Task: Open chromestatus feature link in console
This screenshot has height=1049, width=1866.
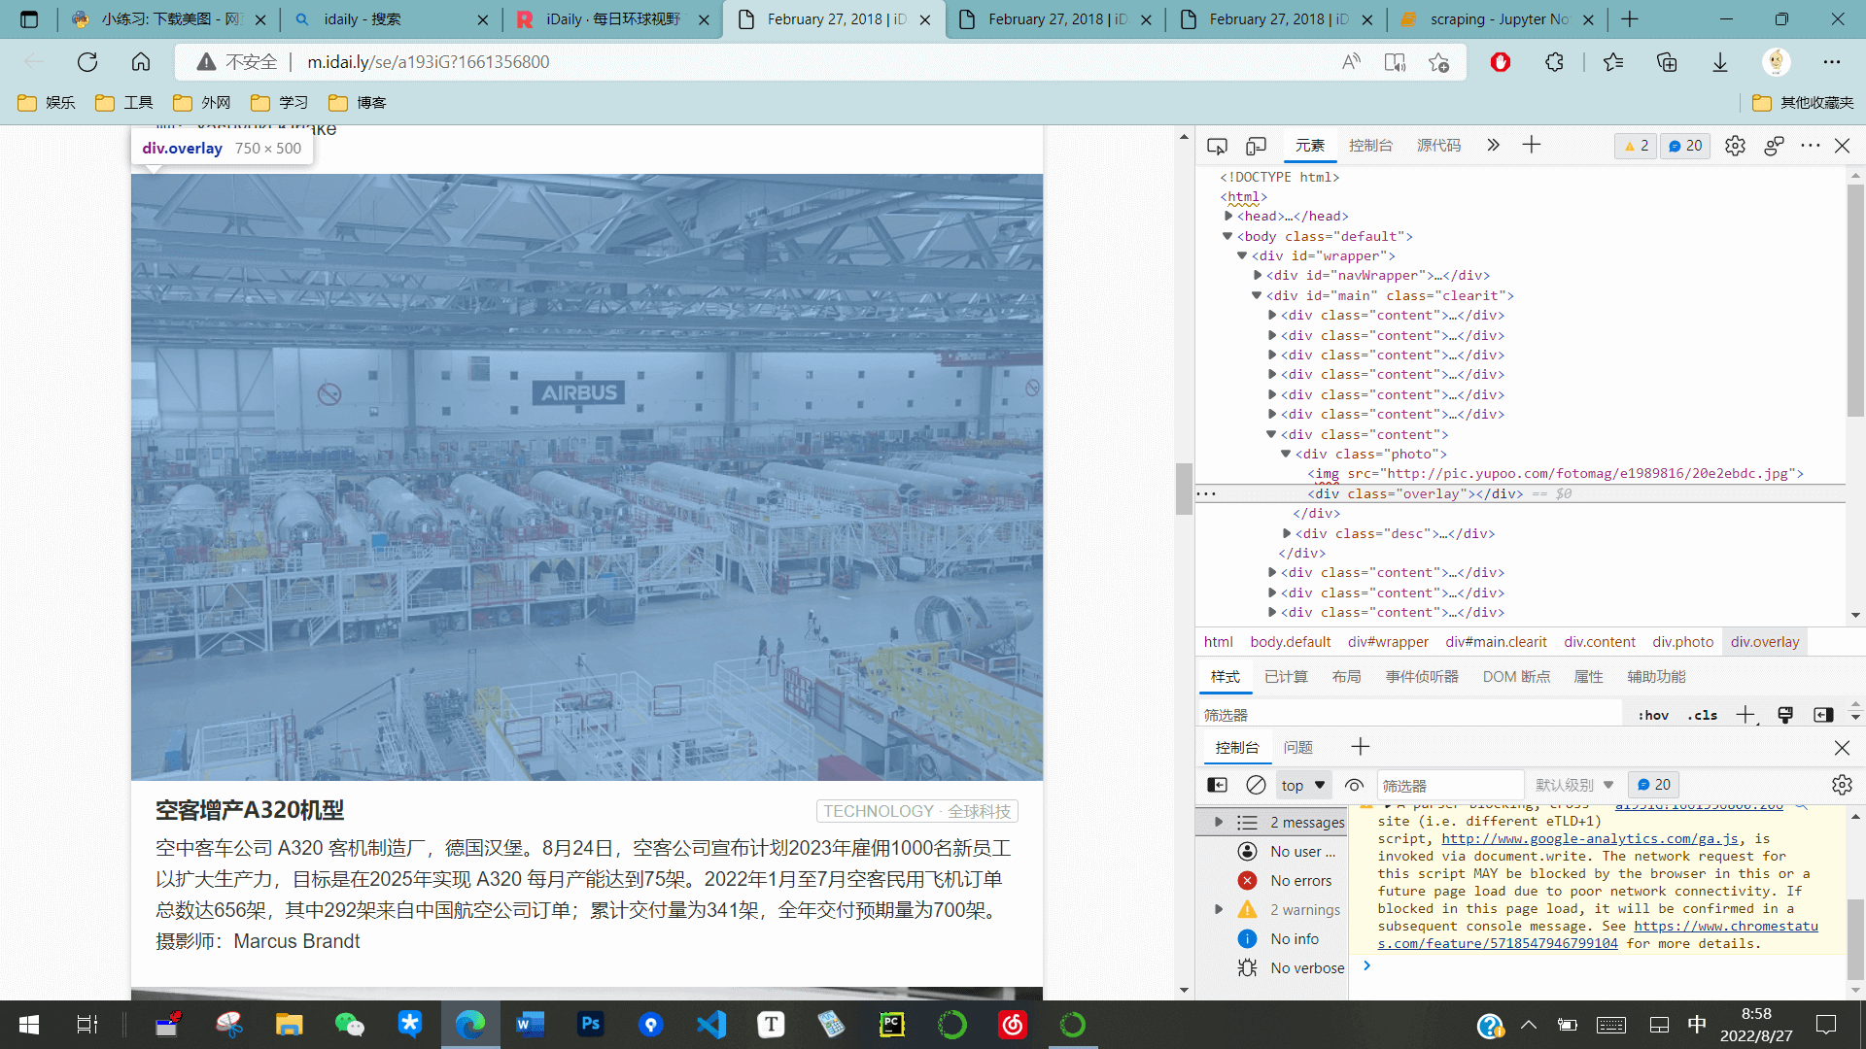Action: click(x=1598, y=934)
